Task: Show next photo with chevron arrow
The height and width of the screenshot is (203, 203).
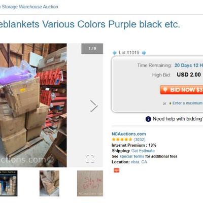Action: [x=94, y=106]
